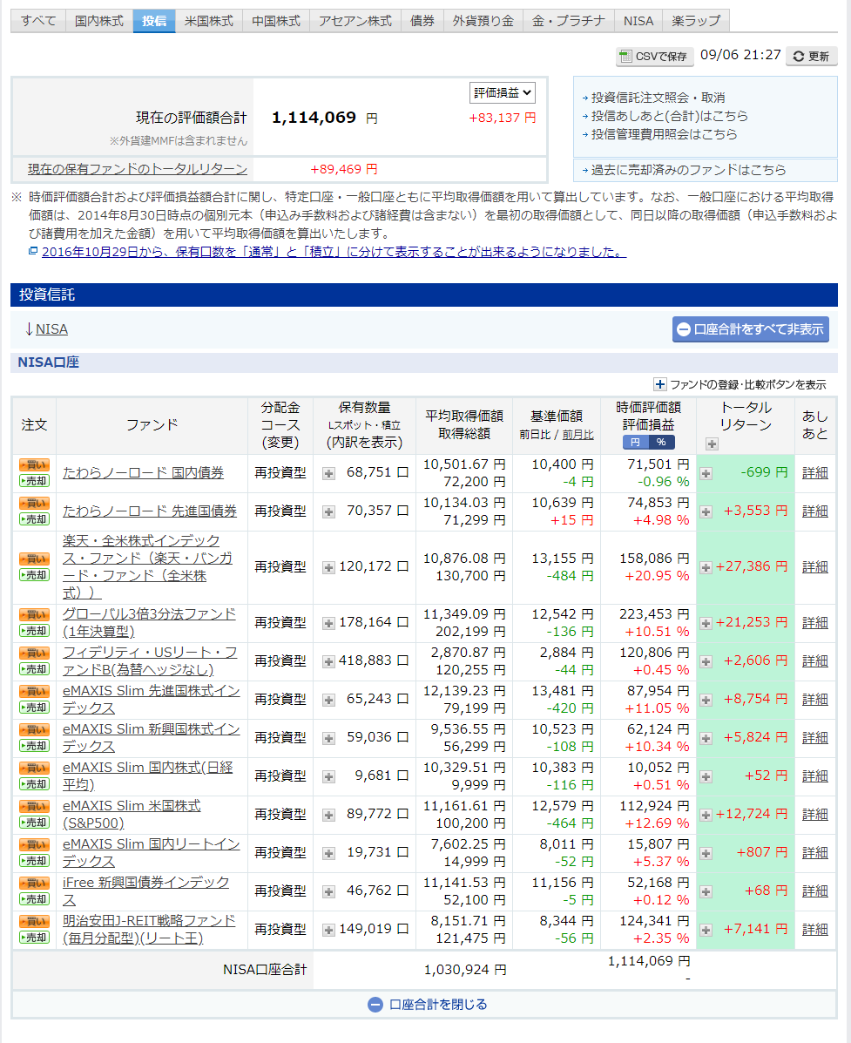Click 買い icon for eMAXIS Slim 国内株式(日経平均)
851x1043 pixels.
click(x=34, y=769)
